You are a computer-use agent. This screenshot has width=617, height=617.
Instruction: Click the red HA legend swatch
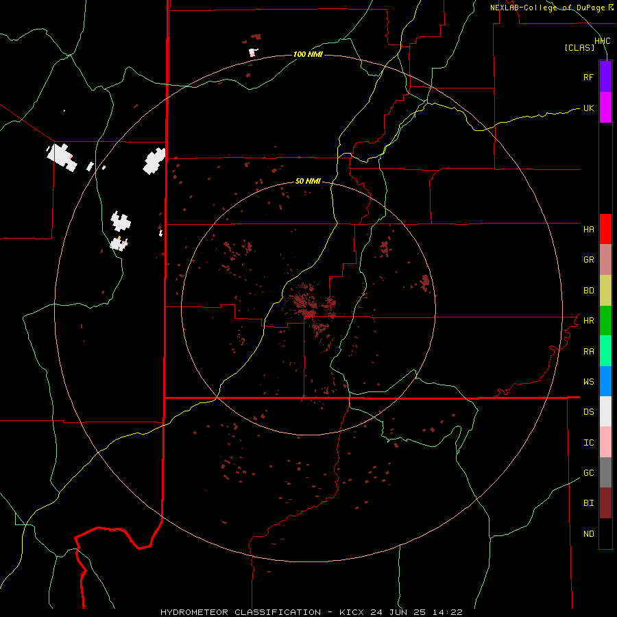coord(605,229)
